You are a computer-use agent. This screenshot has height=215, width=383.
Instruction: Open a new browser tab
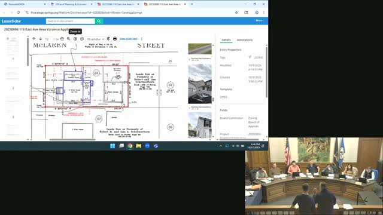pyautogui.click(x=192, y=4)
